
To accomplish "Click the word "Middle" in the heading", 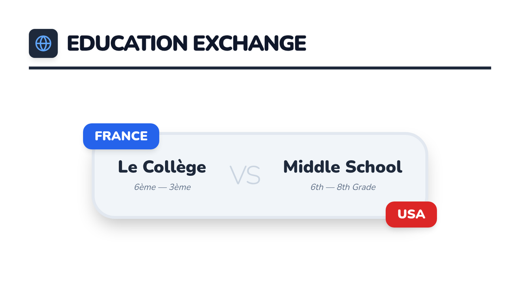I will tap(312, 167).
